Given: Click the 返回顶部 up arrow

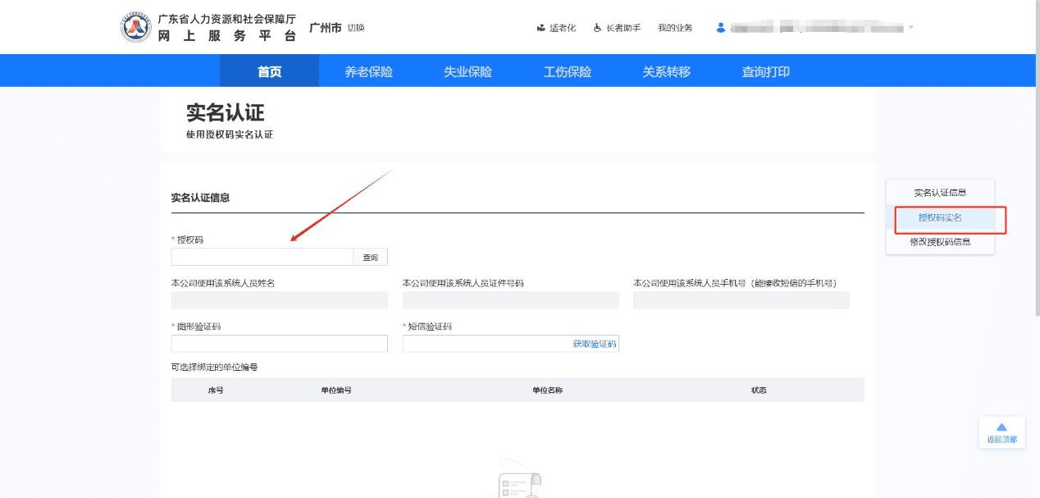Looking at the screenshot, I should 1001,427.
